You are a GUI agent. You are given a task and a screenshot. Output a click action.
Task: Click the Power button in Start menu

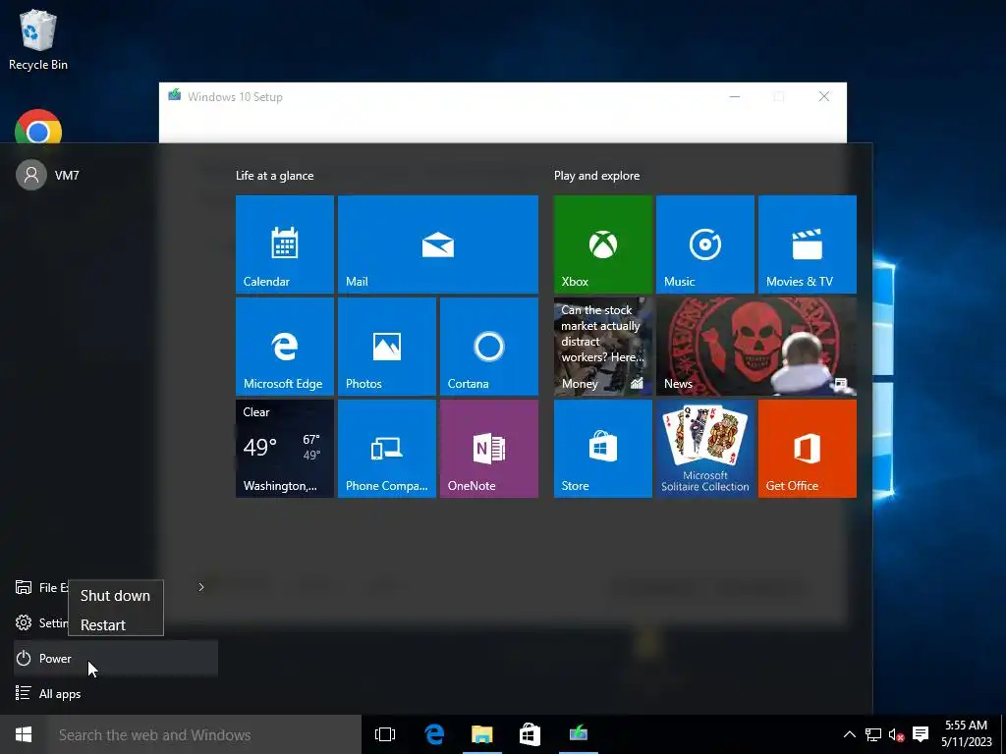click(116, 659)
